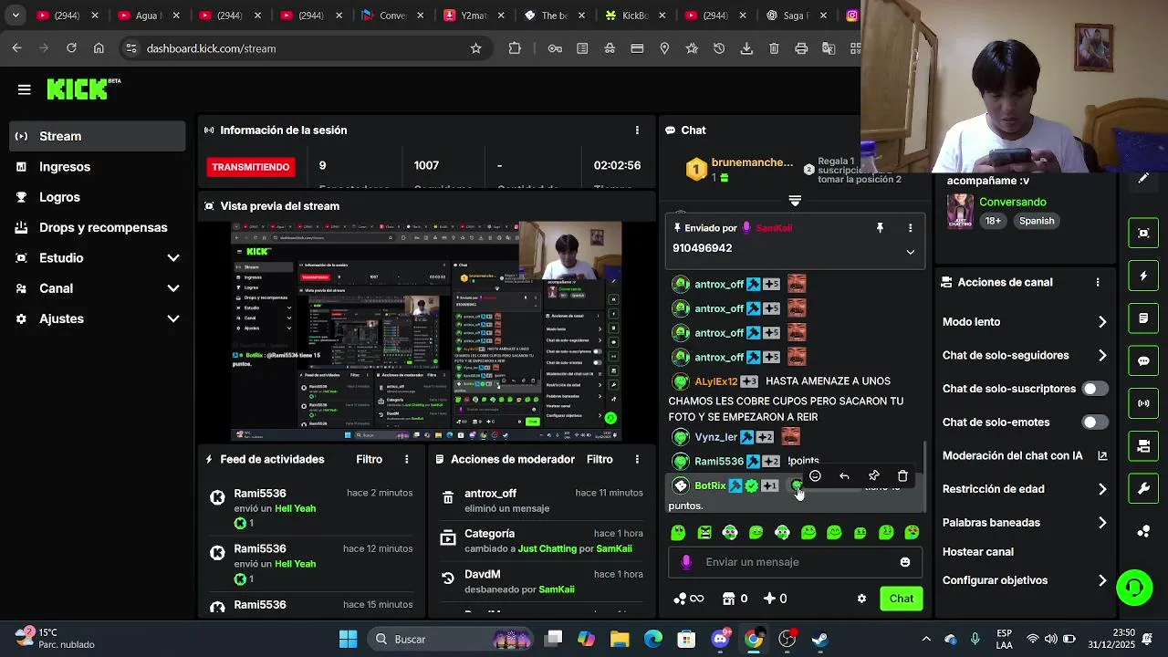
Task: Click the purple microphone icon in message box
Action: [x=686, y=562]
